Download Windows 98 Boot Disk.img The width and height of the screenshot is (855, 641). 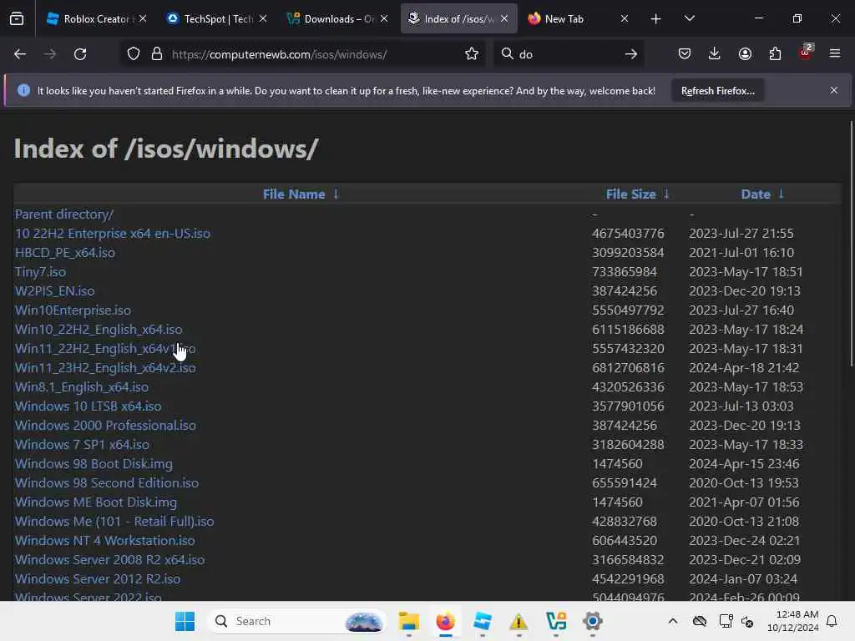(x=94, y=464)
